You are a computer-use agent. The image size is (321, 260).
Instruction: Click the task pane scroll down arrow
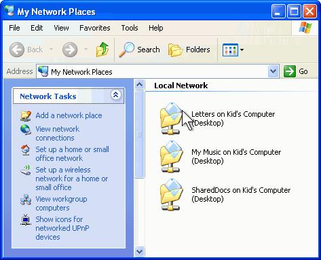coord(139,251)
